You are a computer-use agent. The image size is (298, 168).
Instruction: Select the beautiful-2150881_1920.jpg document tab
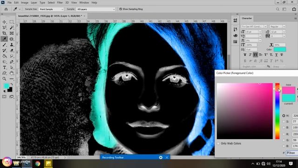pos(50,16)
